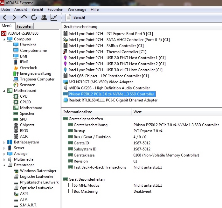Open Optische Laufwerke entry
The height and width of the screenshot is (208, 222).
(x=37, y=188)
